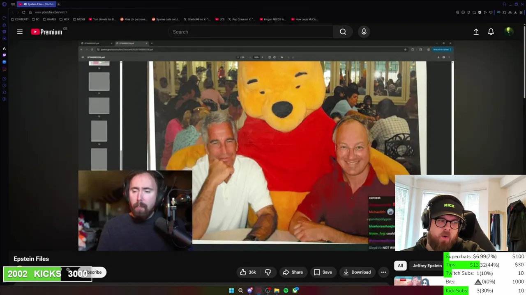
Task: Open 'Frogan NEEDS to...' bookmark
Action: tap(273, 19)
